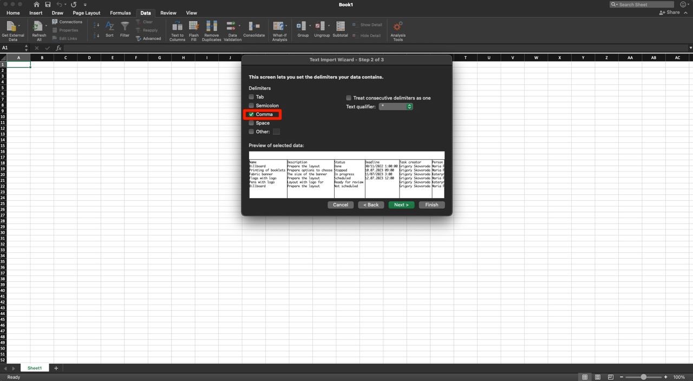Image resolution: width=693 pixels, height=381 pixels.
Task: Check Treat consecutive delimiters as one
Action: 349,98
